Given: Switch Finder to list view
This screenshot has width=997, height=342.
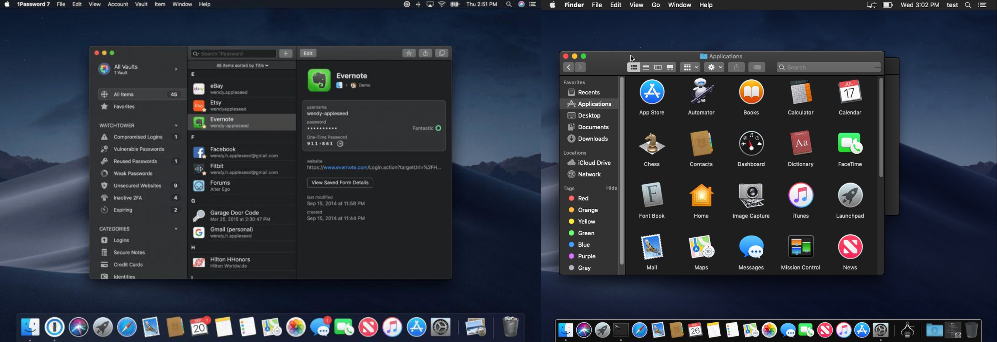Looking at the screenshot, I should click(x=646, y=67).
